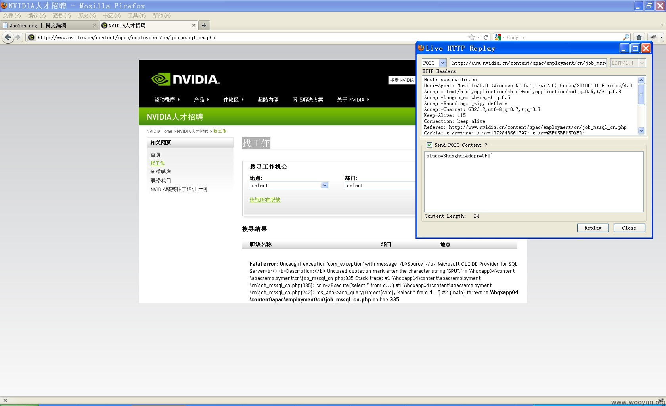Click the site identity icon in the URL bar
Screen dimensions: 666x406
coord(31,37)
